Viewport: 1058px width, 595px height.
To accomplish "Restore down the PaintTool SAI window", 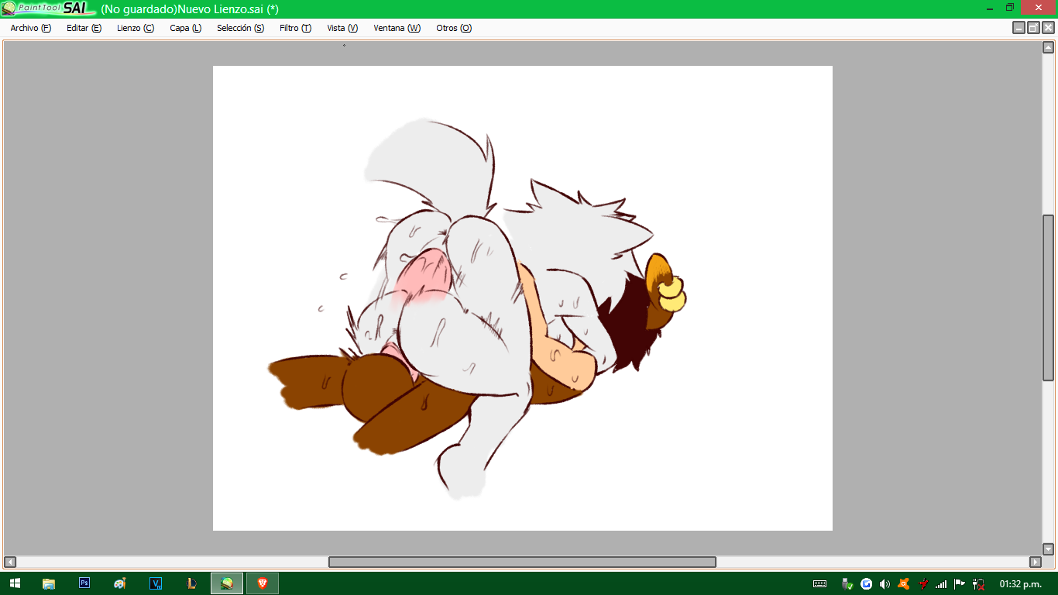I will [1010, 8].
